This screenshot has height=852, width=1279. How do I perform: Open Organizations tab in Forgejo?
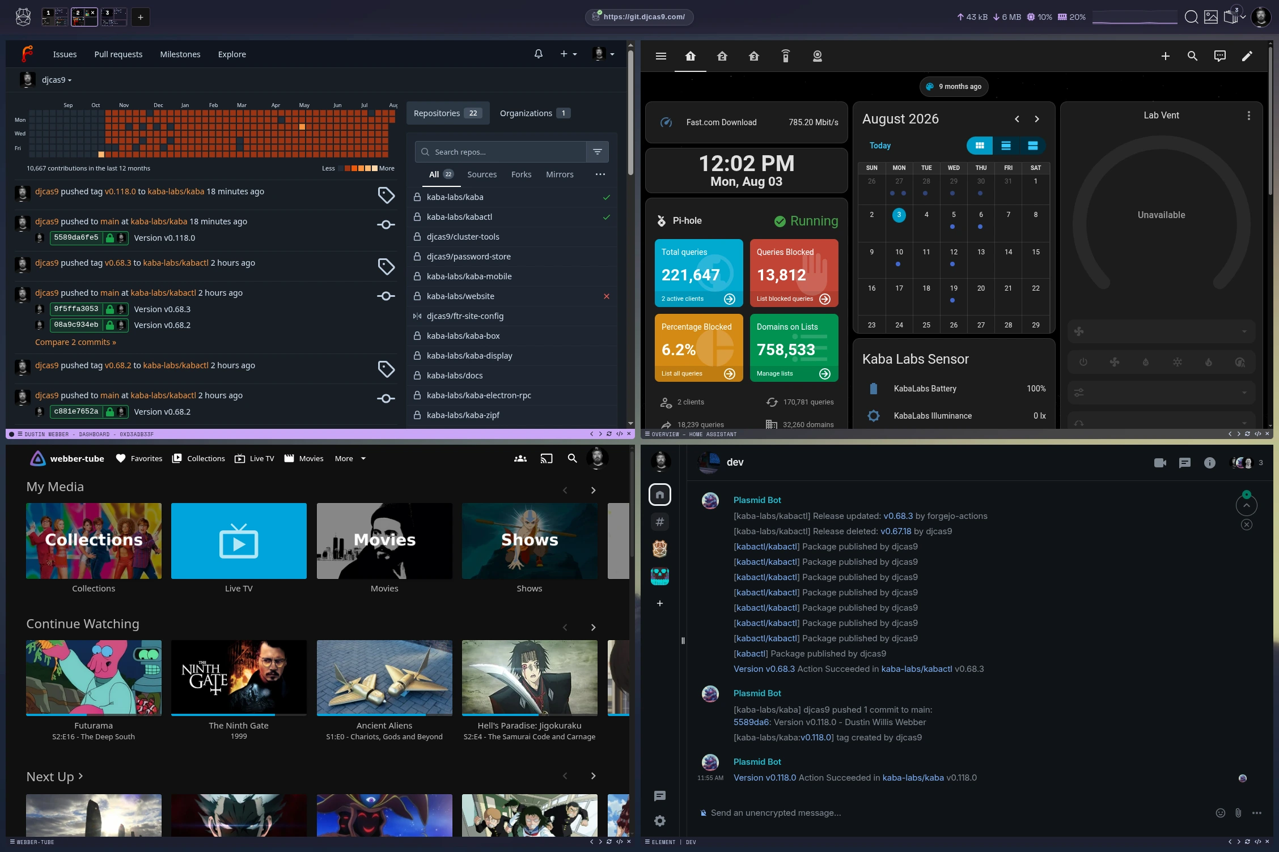[x=535, y=113]
